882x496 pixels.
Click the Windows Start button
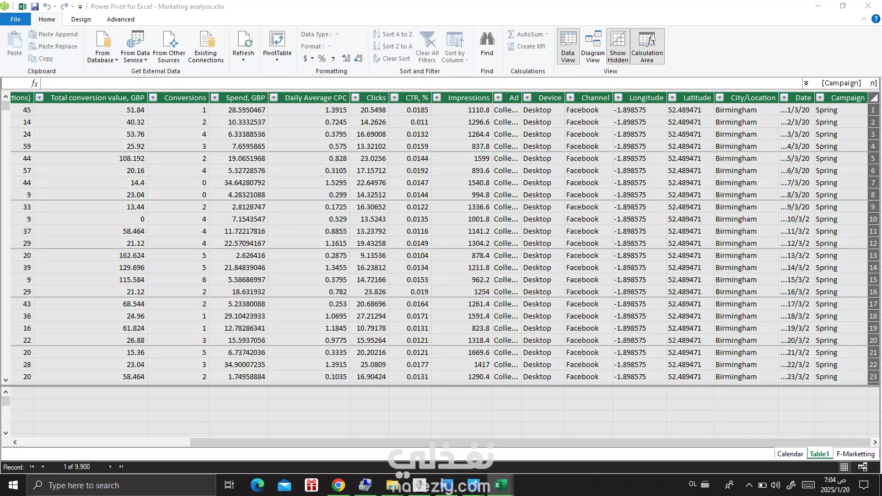pyautogui.click(x=13, y=485)
